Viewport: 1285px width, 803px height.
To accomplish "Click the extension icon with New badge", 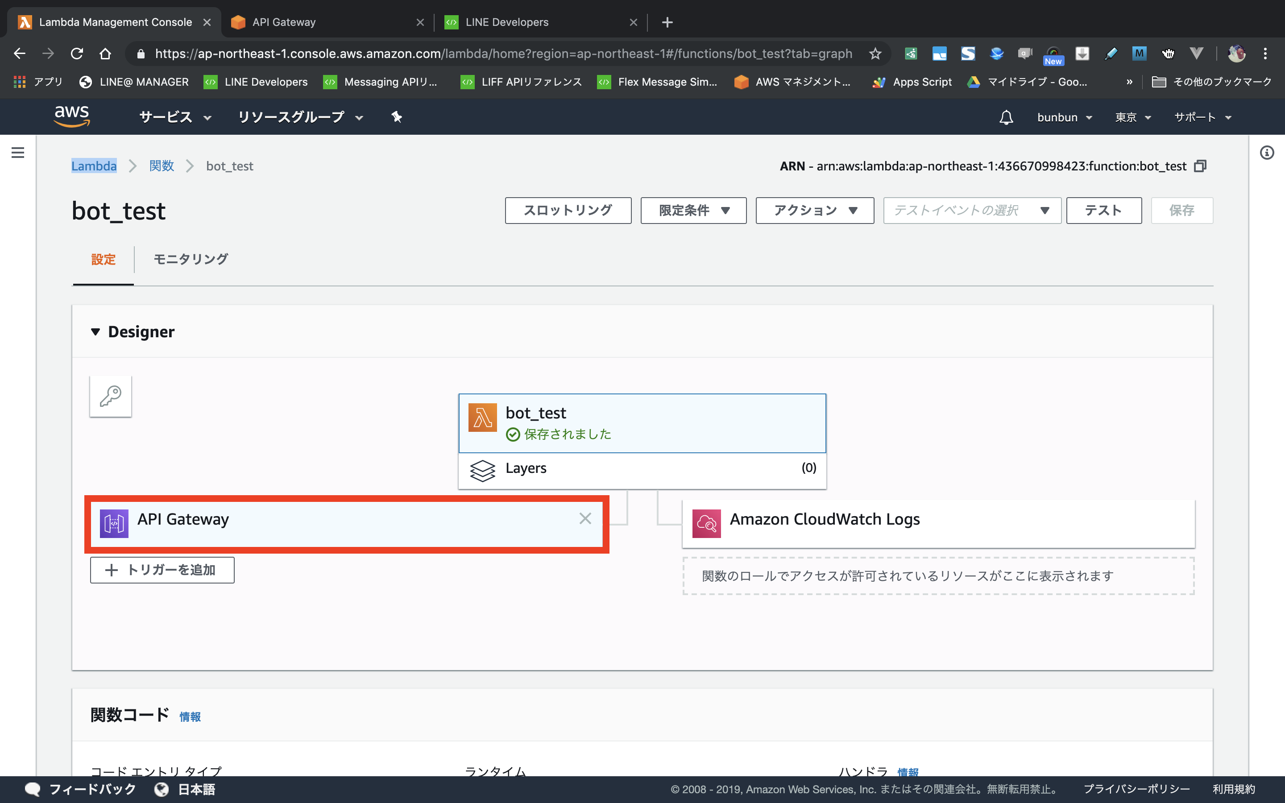I will (1053, 55).
